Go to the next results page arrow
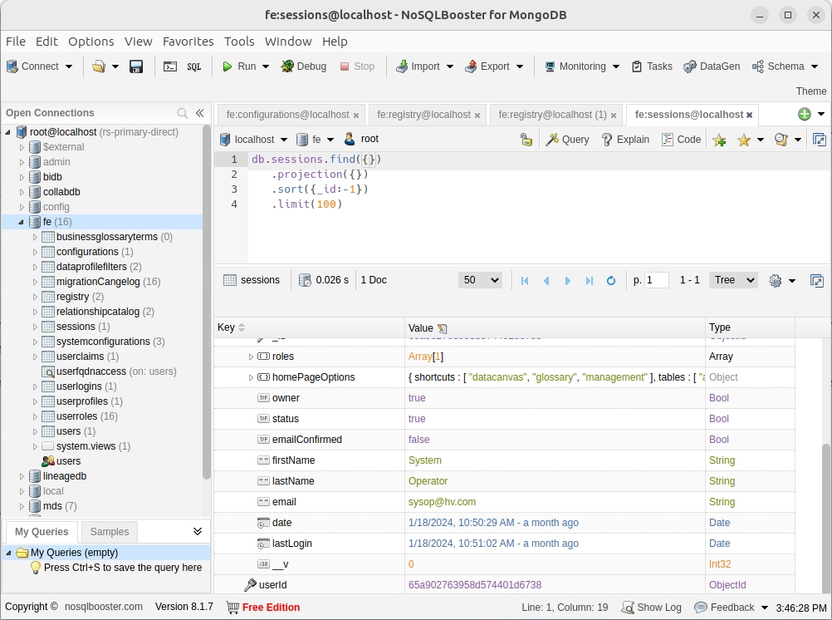Screen dimensions: 832x620 [x=568, y=281]
